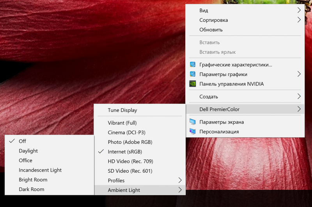Screen dimensions: 312x207
Task: Click the Intel icon beside Параметры графики
Action: (192, 74)
